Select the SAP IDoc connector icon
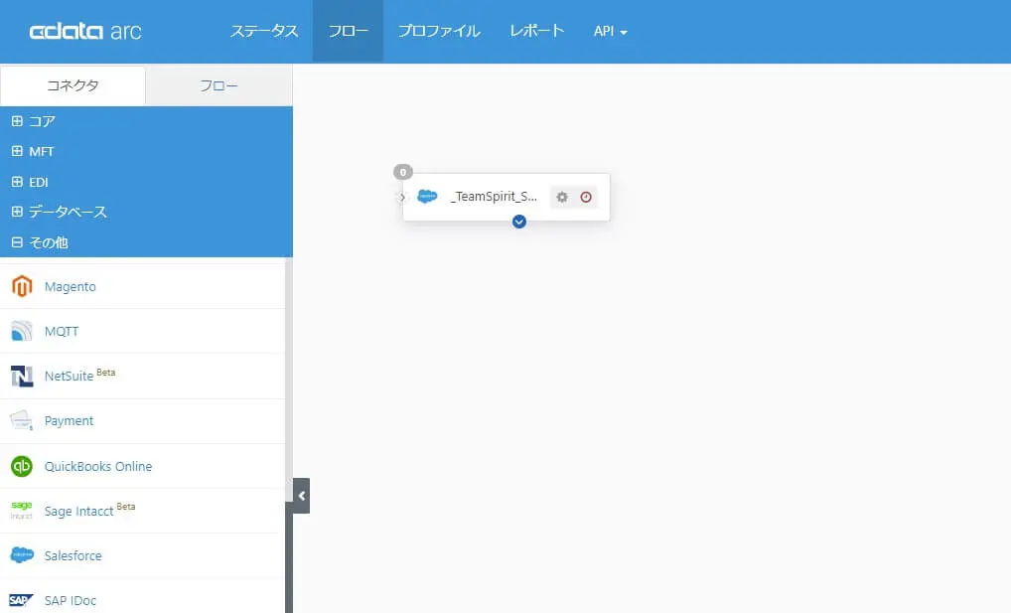Screen dimensions: 1011x613 tap(21, 600)
